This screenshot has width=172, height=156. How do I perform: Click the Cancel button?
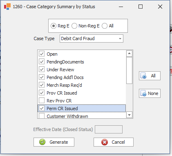tap(114, 142)
